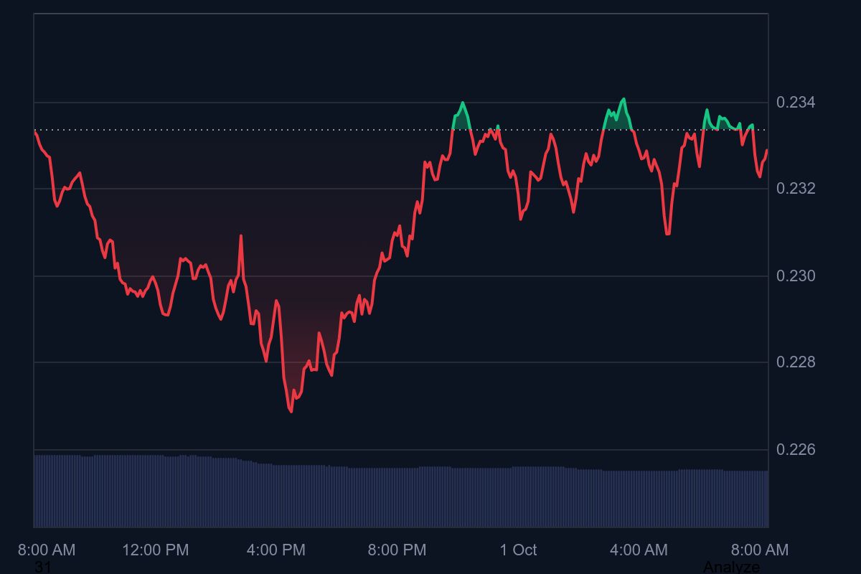Click the lowest point of the price line
861x574 pixels.
click(291, 411)
